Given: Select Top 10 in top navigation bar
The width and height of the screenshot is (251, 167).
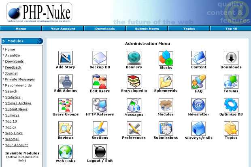Looking at the screenshot, I should [x=231, y=29].
